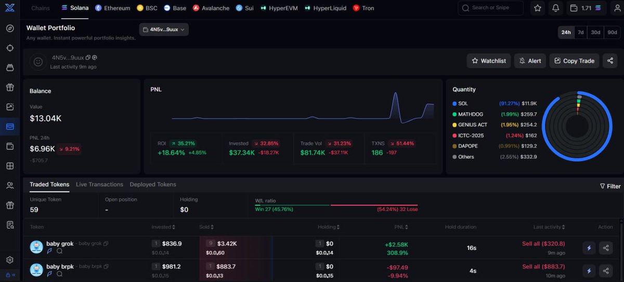Sort the table by PNL column

click(x=401, y=227)
